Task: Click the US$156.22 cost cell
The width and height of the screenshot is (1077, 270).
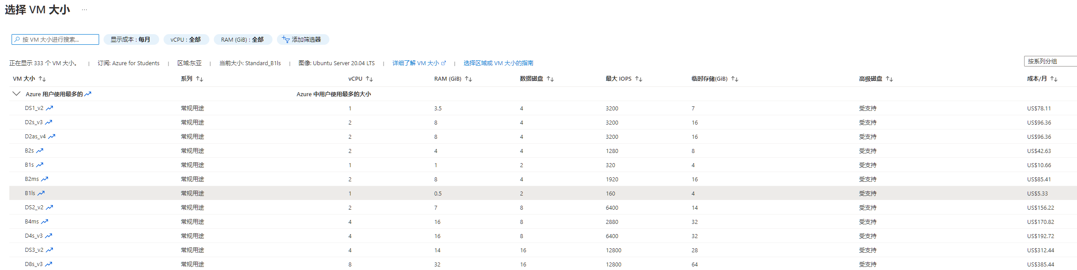Action: tap(1041, 208)
